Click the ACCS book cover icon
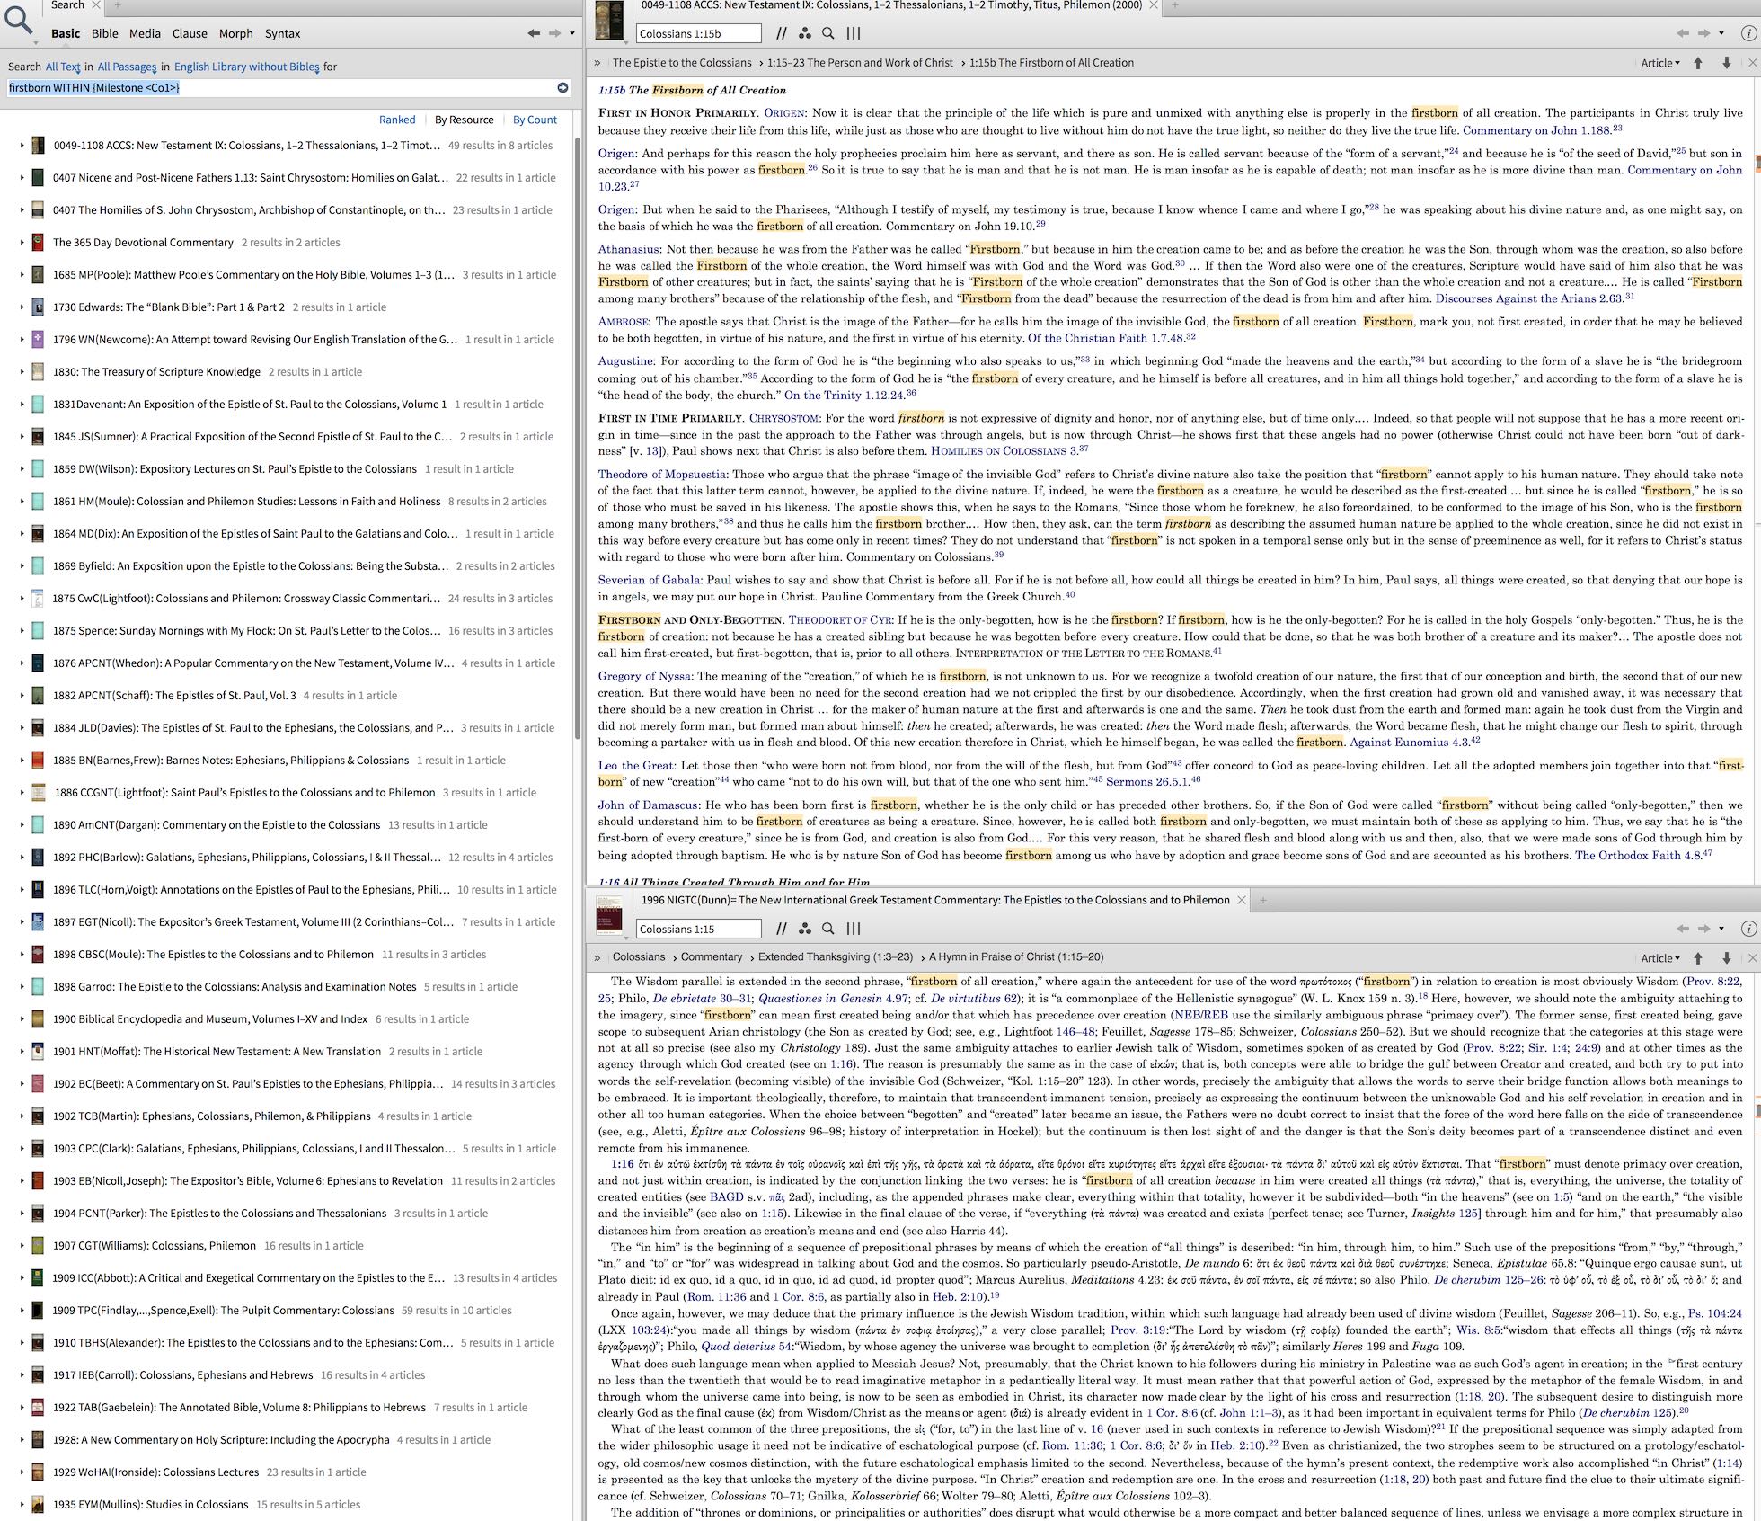Image resolution: width=1761 pixels, height=1521 pixels. 610,22
